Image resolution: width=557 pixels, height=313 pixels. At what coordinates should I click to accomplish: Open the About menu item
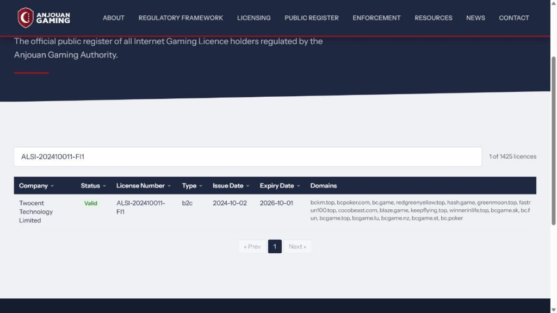114,18
